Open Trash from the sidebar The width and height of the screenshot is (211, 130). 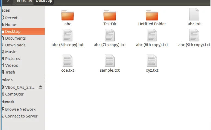coord(10,72)
